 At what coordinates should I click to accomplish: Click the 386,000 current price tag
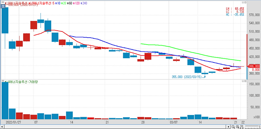(254, 66)
